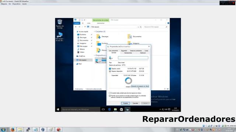Collapse the Carpetas group
The height and width of the screenshot is (132, 236).
(94, 32)
